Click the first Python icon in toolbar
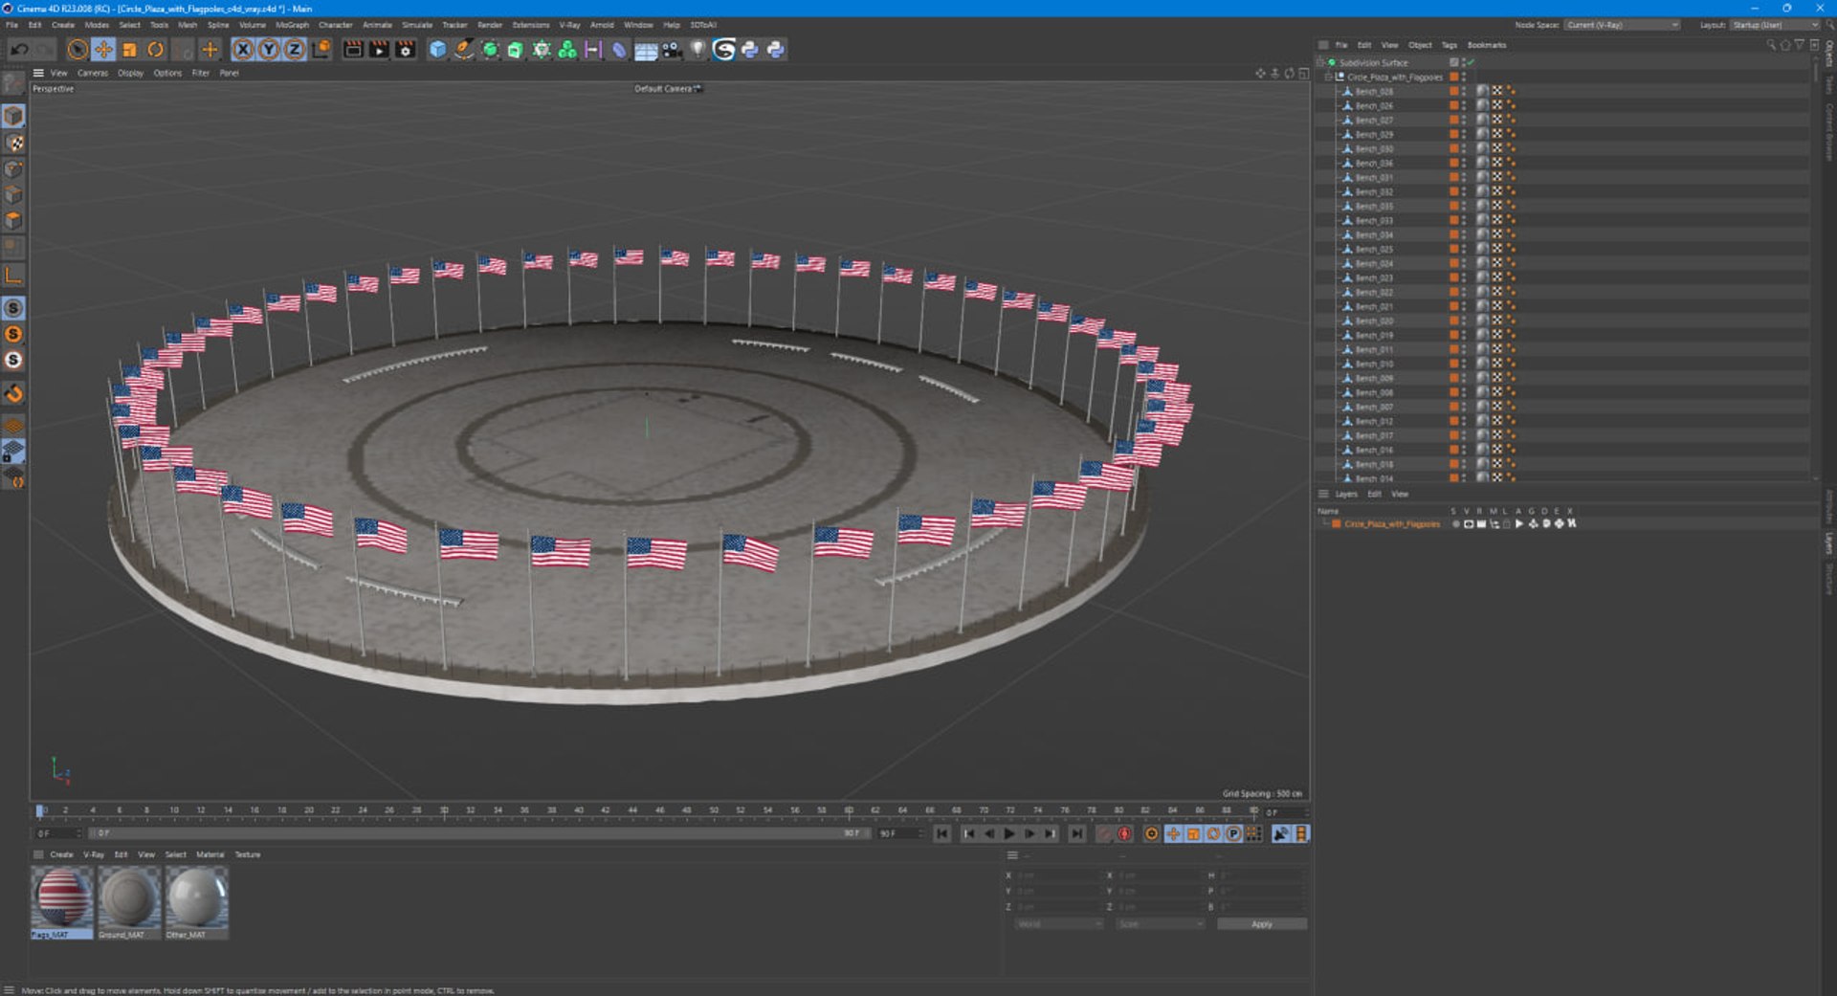1837x996 pixels. click(x=750, y=50)
